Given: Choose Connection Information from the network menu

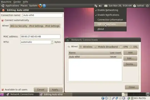Looking at the screenshot, I should coord(110,20).
